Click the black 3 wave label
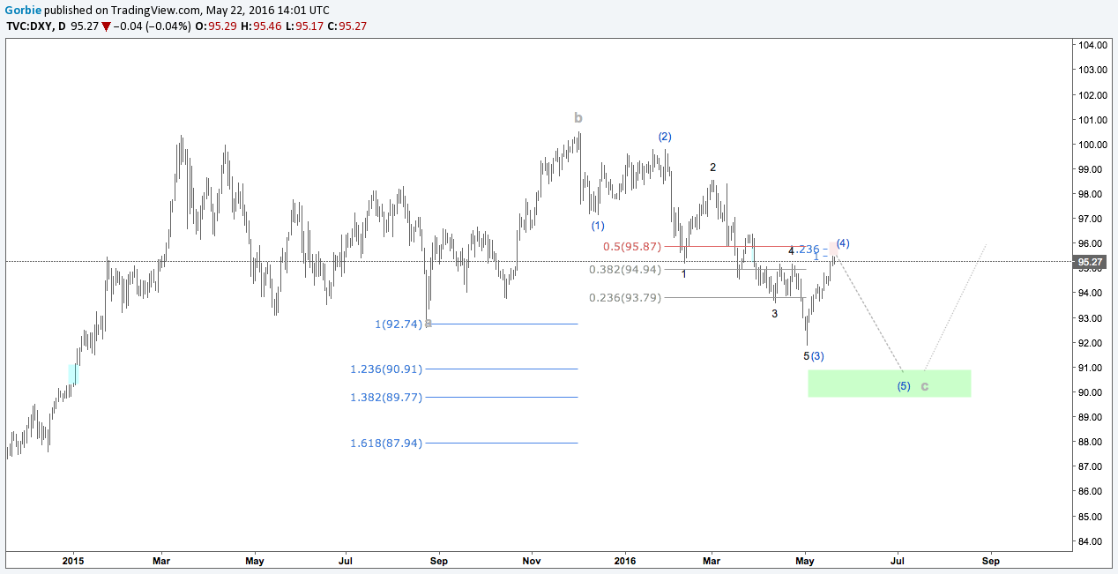The height and width of the screenshot is (574, 1118). (x=774, y=313)
